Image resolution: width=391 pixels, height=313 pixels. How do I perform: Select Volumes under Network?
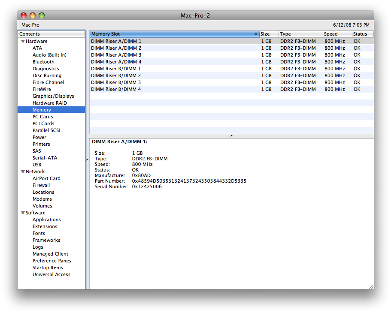click(x=42, y=206)
